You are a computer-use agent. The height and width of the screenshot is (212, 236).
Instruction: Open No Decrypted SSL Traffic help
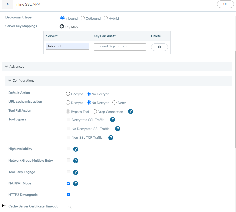click(x=117, y=129)
